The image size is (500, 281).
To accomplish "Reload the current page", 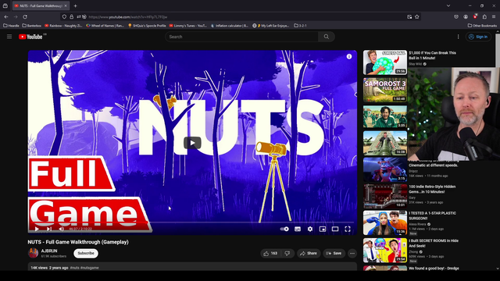I will 25,17.
